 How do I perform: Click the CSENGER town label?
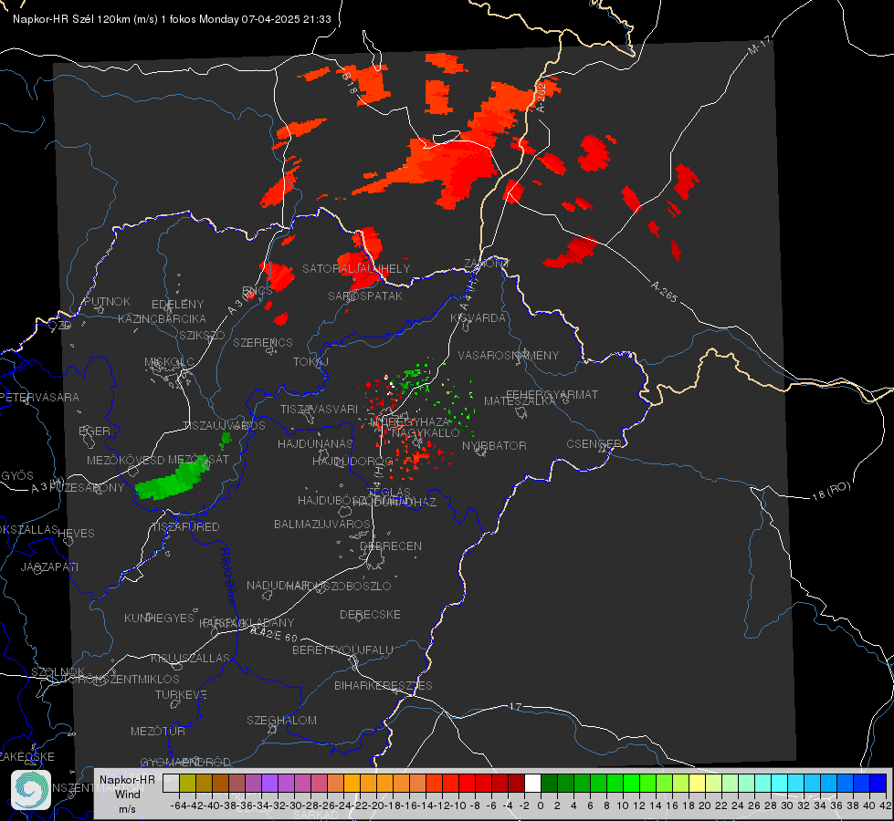(x=594, y=444)
